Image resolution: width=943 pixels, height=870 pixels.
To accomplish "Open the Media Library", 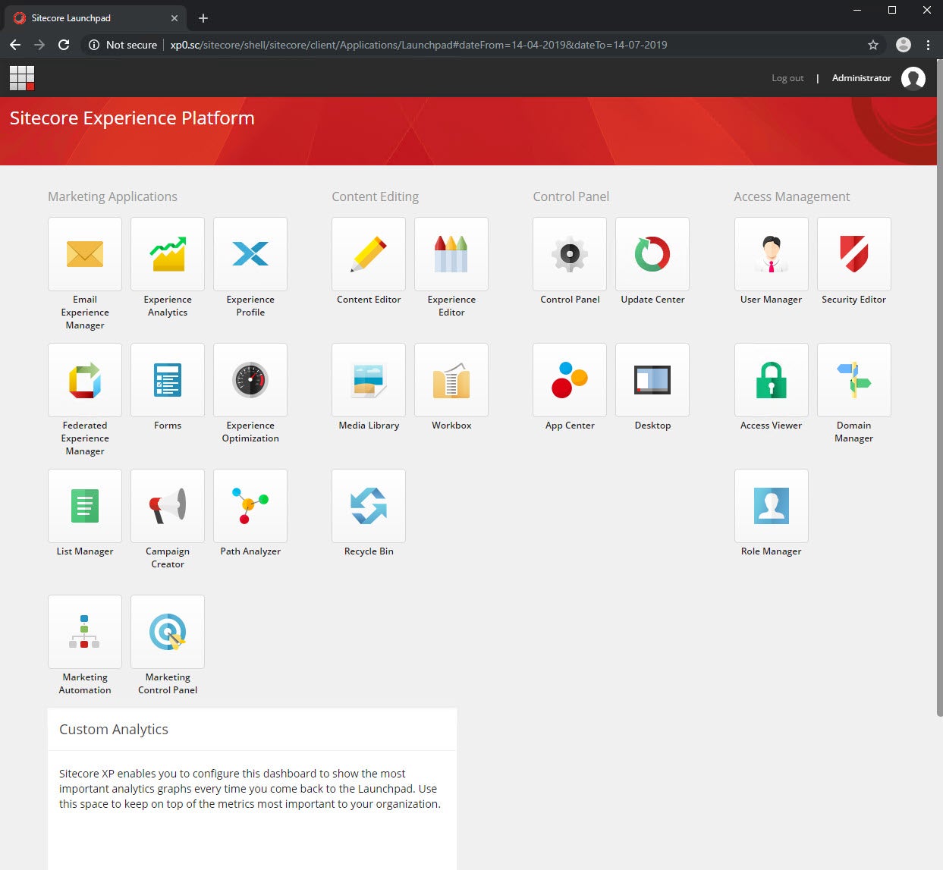I will 369,380.
